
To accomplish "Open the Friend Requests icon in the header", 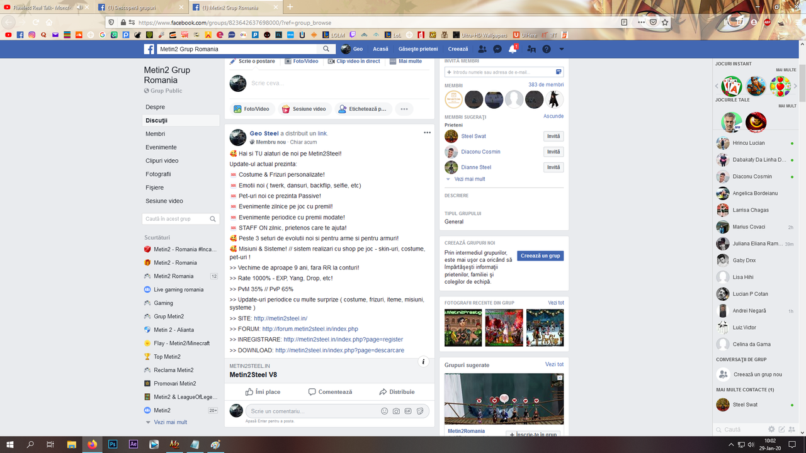I will 482,49.
